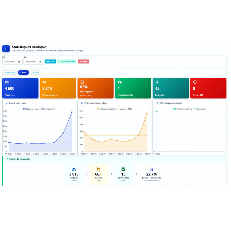The image size is (231, 231).
Task: Click the FILTRER button
Action: (x=50, y=62)
